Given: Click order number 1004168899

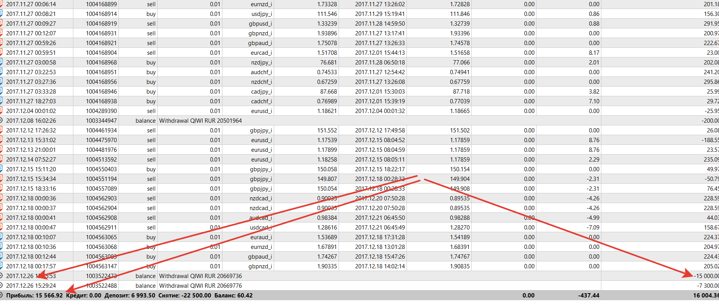Looking at the screenshot, I should point(101,4).
